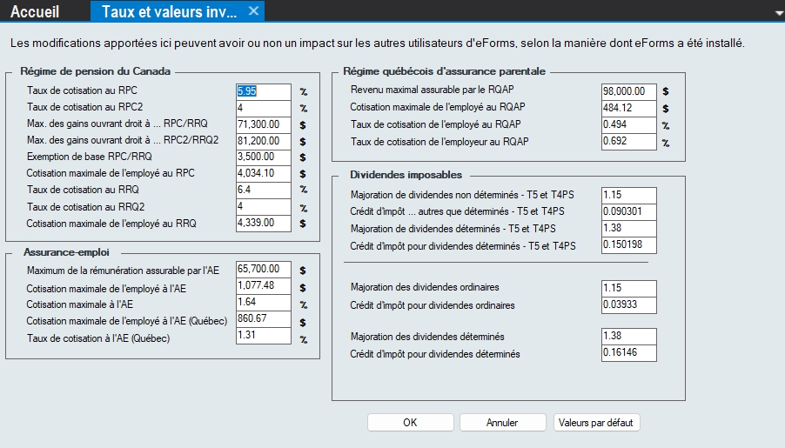Edit Cotisation maximale de l'employé à l'AE field 1,077.48

coord(264,286)
